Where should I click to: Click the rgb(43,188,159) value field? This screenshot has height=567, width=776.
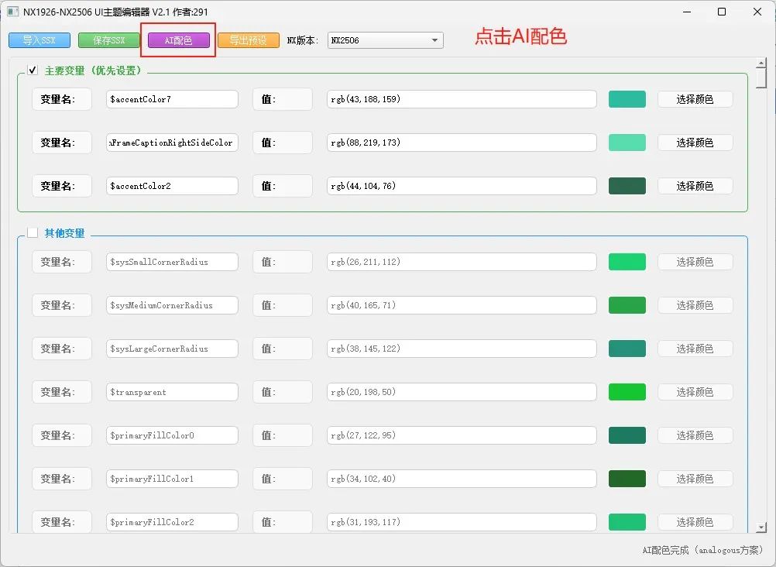(462, 99)
